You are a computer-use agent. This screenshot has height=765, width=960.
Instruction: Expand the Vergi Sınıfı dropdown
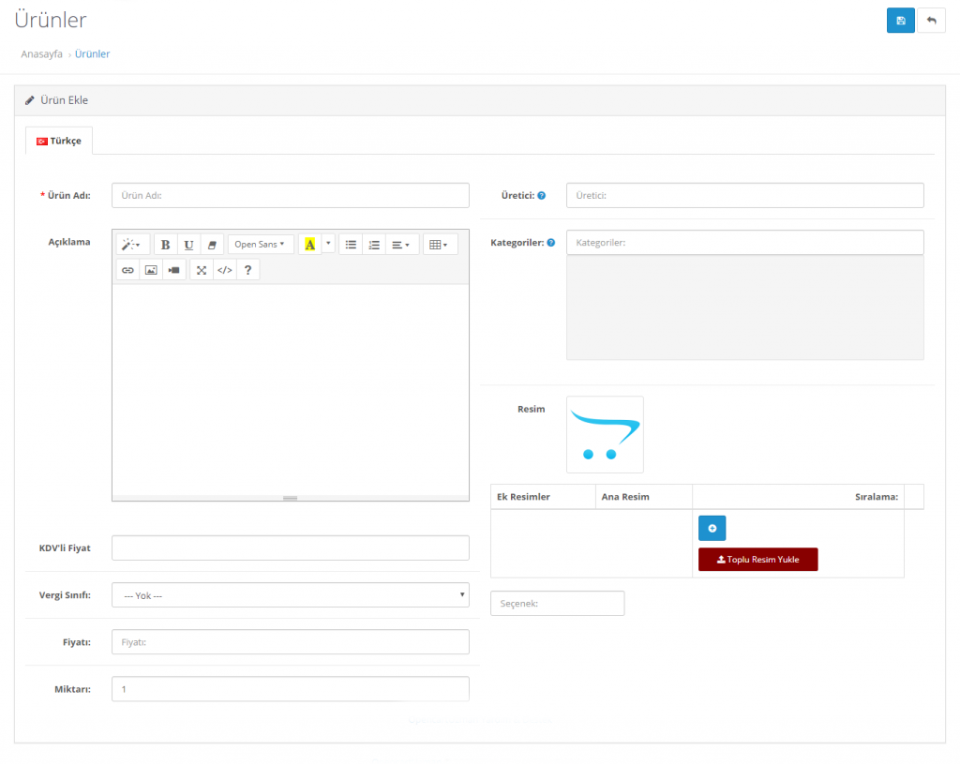(x=290, y=595)
